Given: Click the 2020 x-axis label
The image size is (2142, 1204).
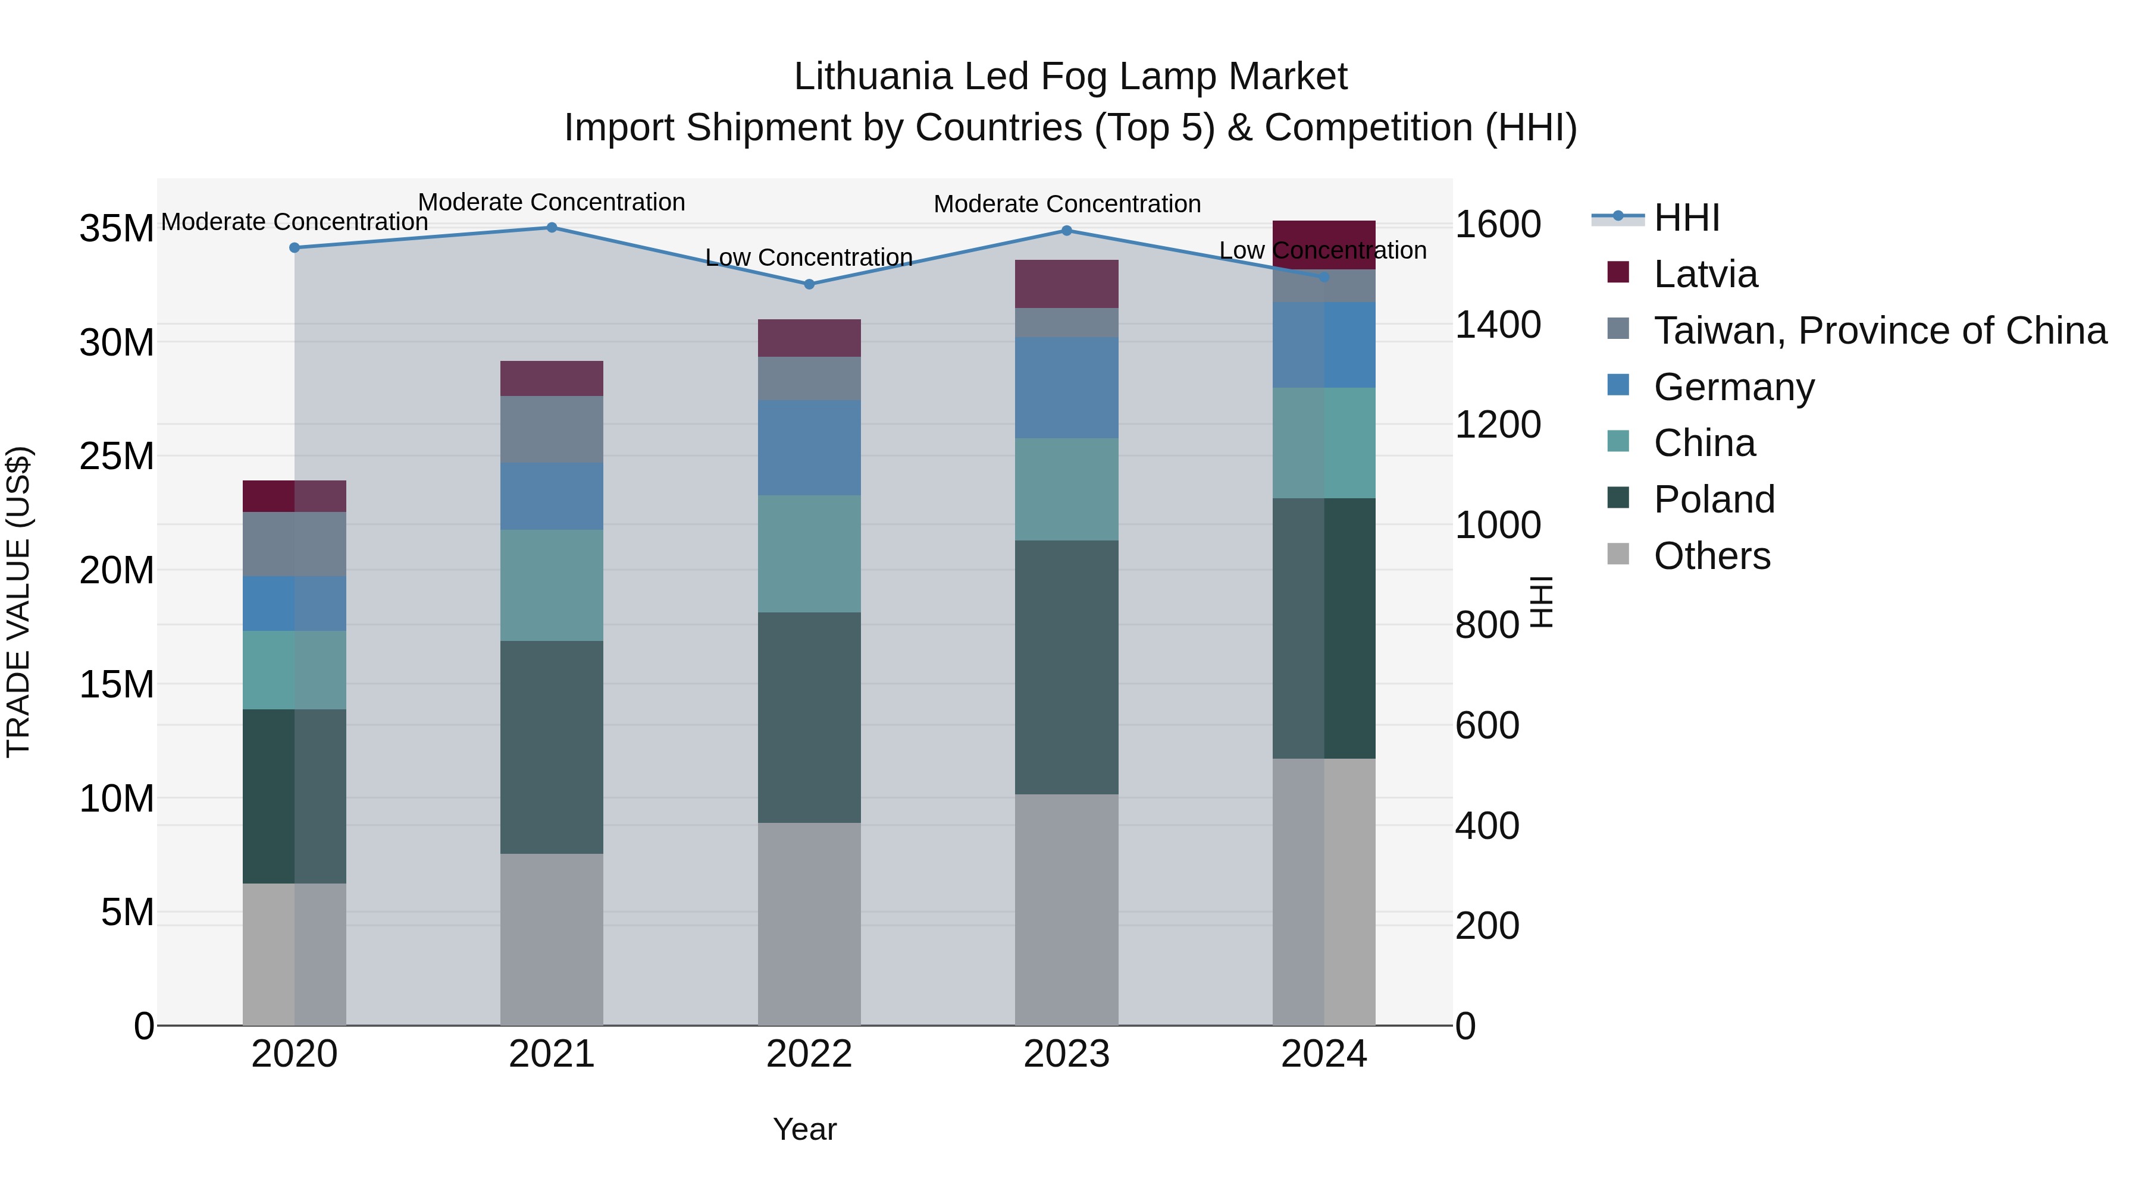Looking at the screenshot, I should point(295,1054).
